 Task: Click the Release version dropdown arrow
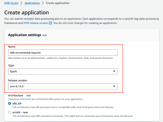pos(114,86)
